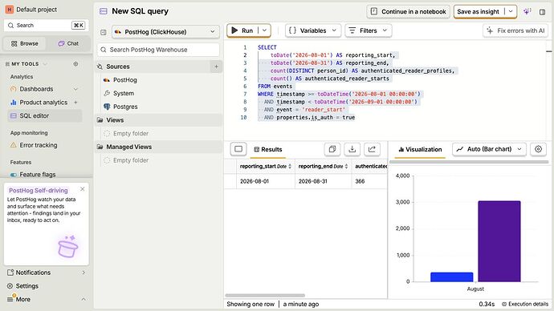
Task: Click the My Tools settings gear icon
Action: (x=75, y=64)
